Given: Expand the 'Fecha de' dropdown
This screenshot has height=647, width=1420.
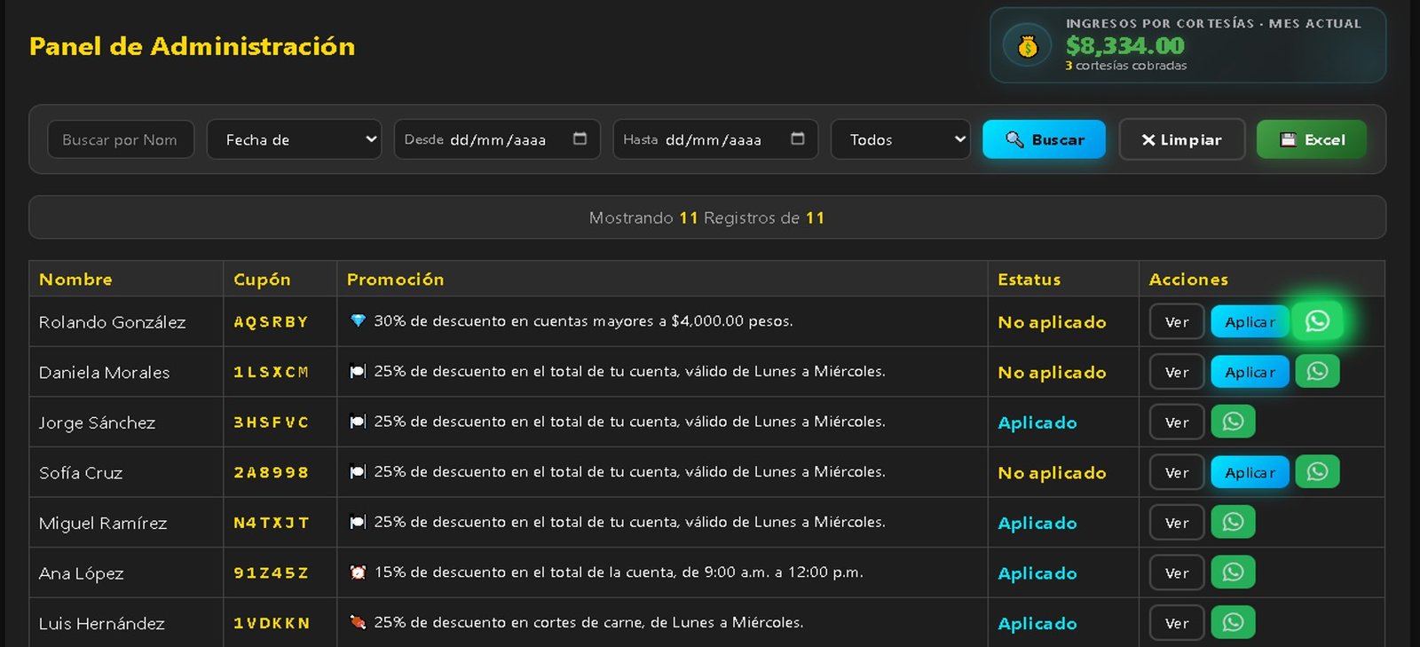Looking at the screenshot, I should click(x=294, y=139).
